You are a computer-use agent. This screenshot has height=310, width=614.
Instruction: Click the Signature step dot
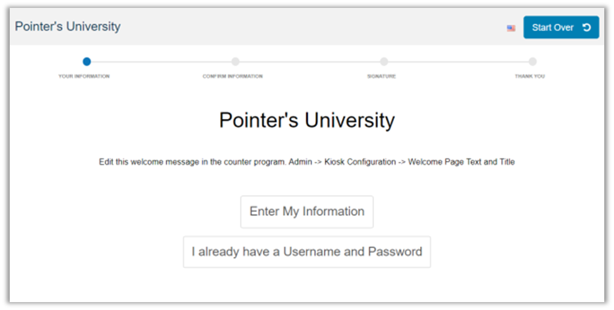click(x=384, y=62)
